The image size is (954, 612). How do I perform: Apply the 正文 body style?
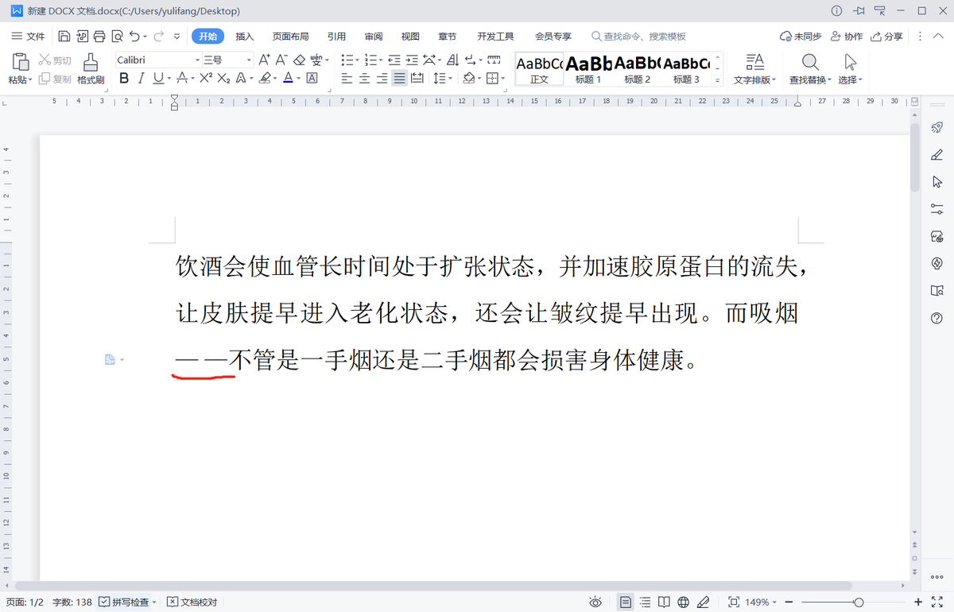pyautogui.click(x=539, y=69)
